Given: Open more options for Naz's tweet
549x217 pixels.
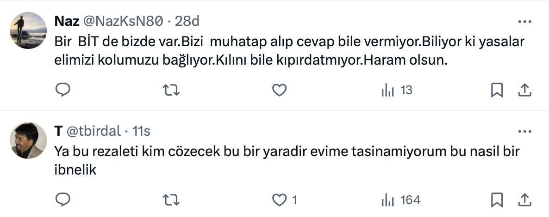Looking at the screenshot, I should pos(524,22).
